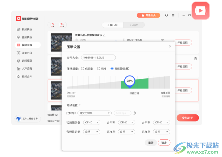222x157 pixels.
Task: Click the 视频合并 icon in sidebar
Action: 18,77
